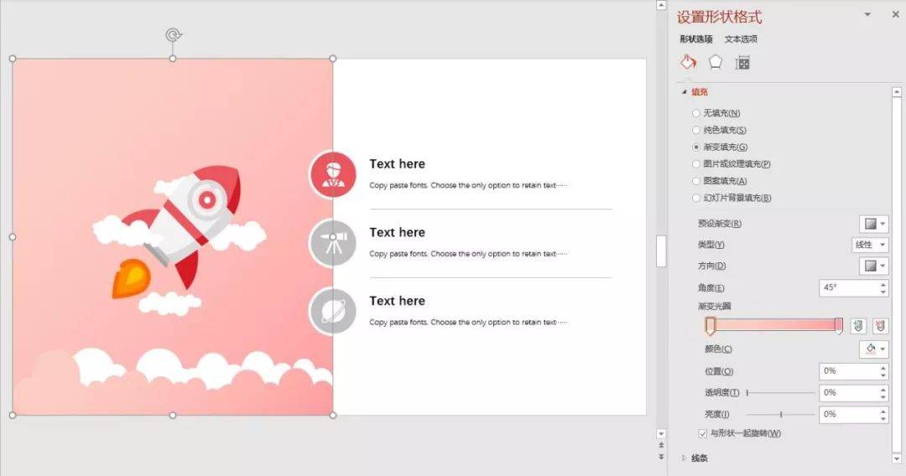The width and height of the screenshot is (906, 476).
Task: Click the 透明度 transparency slider
Action: pyautogui.click(x=780, y=393)
